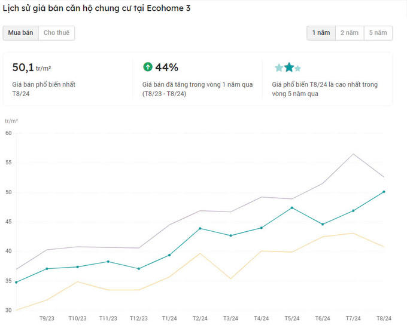Click the 44% price increase figure
The image size is (407, 325).
pyautogui.click(x=166, y=67)
